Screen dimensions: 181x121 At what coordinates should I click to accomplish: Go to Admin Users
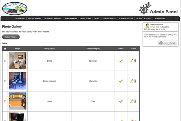click(160, 19)
